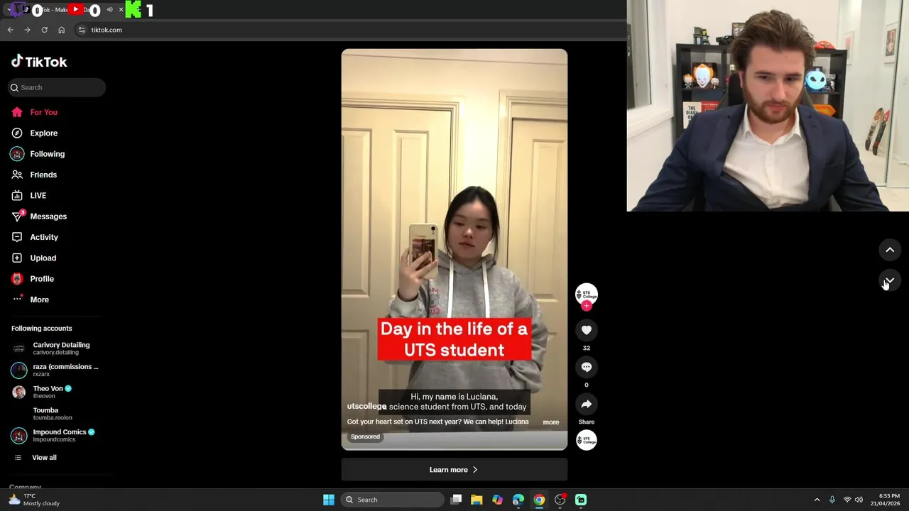
Task: Open the green Streamlabs taskbar icon
Action: (581, 500)
